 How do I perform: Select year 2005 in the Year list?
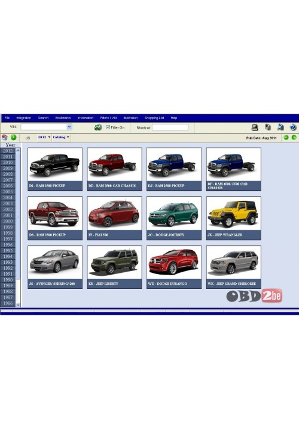pos(8,192)
